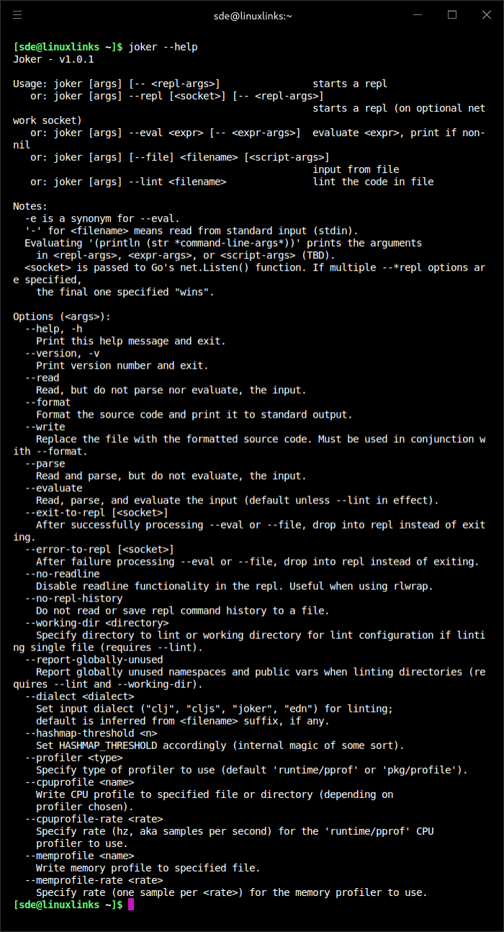This screenshot has height=932, width=504.
Task: Click the '--evaluate' option text
Action: (x=53, y=488)
